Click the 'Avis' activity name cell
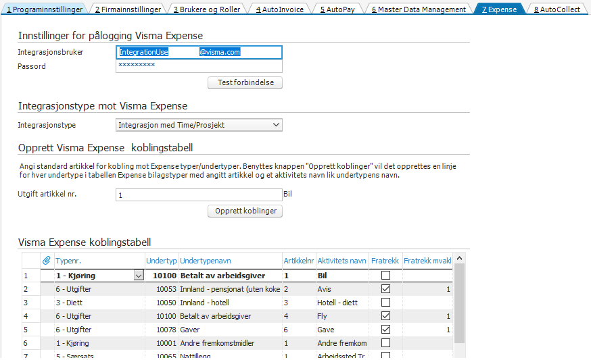The height and width of the screenshot is (360, 591). 342,289
